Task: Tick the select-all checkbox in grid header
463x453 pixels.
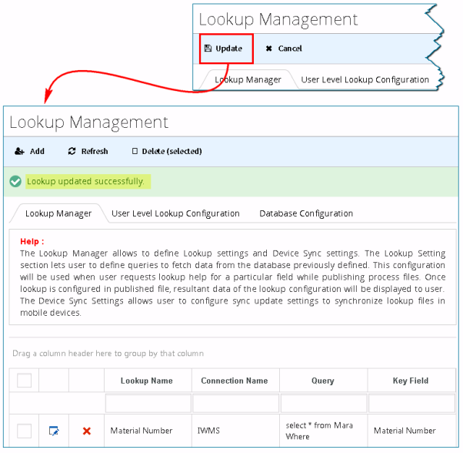Action: click(x=24, y=381)
